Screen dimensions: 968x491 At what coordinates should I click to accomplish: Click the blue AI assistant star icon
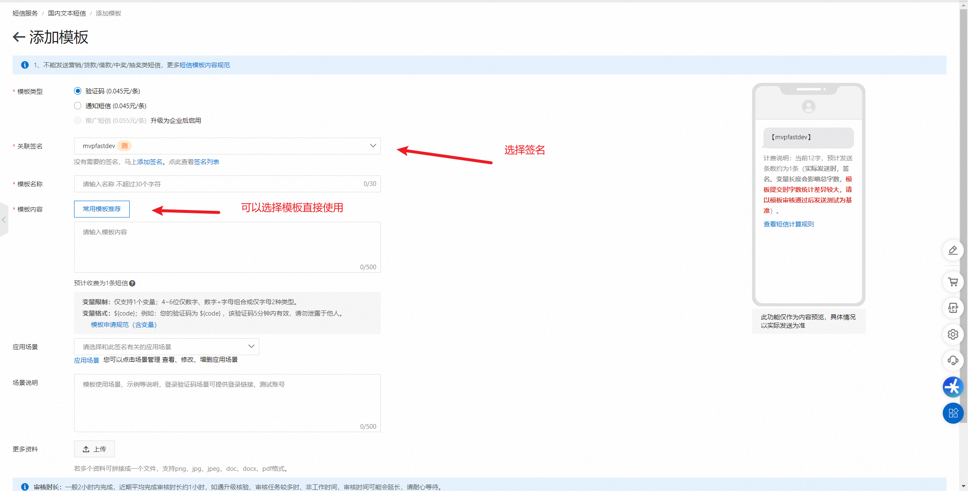click(x=953, y=387)
